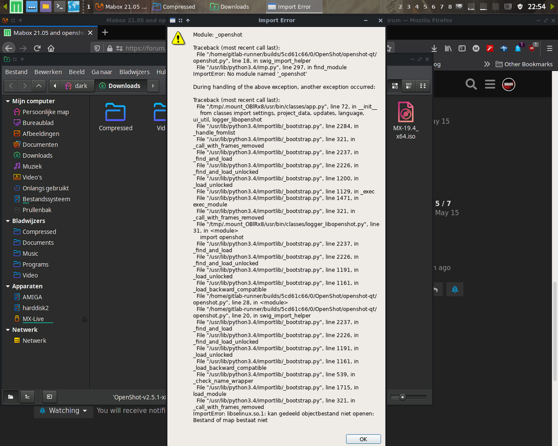Image resolution: width=558 pixels, height=446 pixels.
Task: Click the Ghostery extension icon
Action: [x=518, y=49]
